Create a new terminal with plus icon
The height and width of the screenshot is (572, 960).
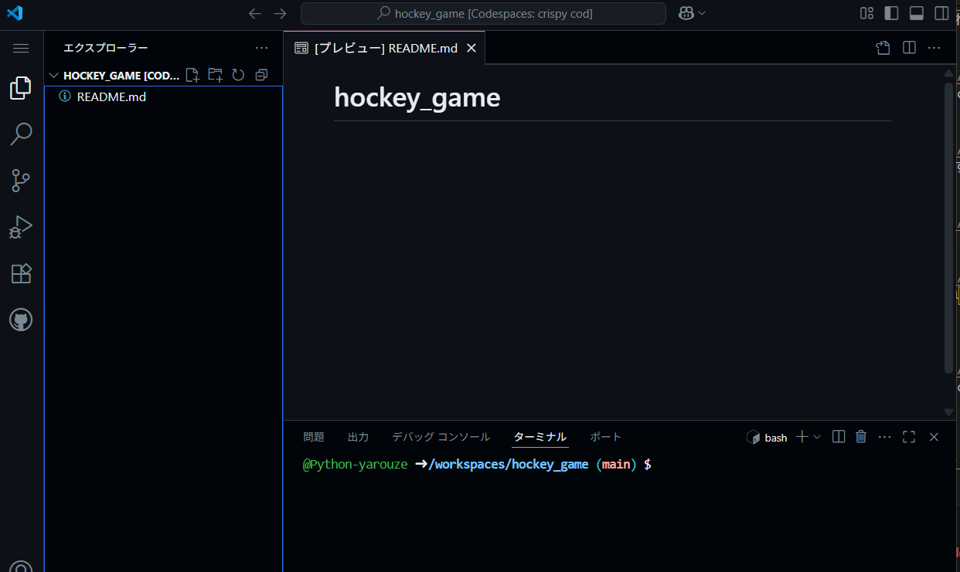coord(802,437)
